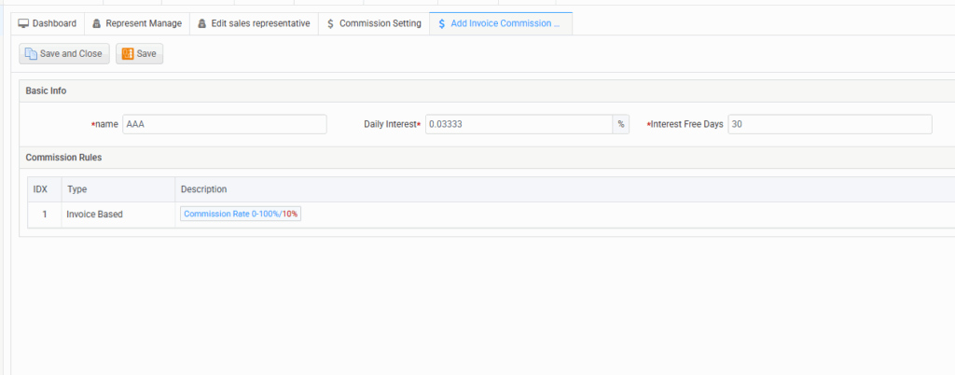Image resolution: width=955 pixels, height=375 pixels.
Task: Click the red 10% commission value
Action: tap(290, 214)
